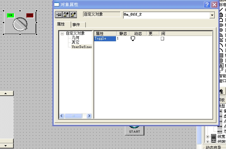Switch to the 事件 tab
The width and height of the screenshot is (226, 149).
click(x=76, y=25)
